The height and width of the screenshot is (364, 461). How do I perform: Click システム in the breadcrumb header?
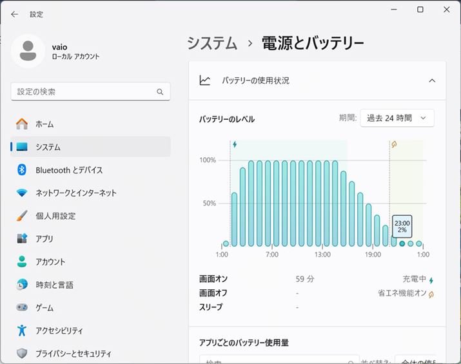click(212, 43)
